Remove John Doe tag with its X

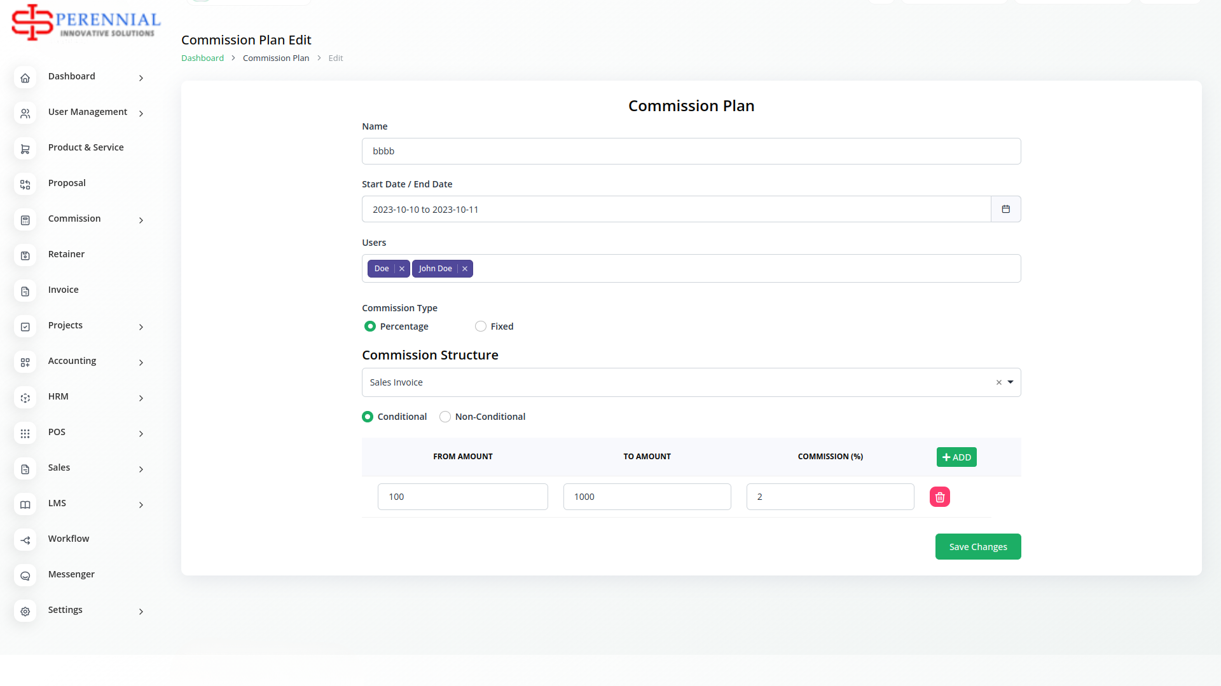tap(465, 269)
